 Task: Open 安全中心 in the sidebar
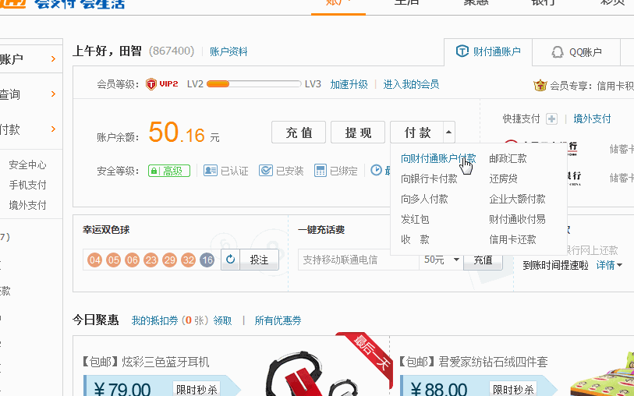[27, 164]
